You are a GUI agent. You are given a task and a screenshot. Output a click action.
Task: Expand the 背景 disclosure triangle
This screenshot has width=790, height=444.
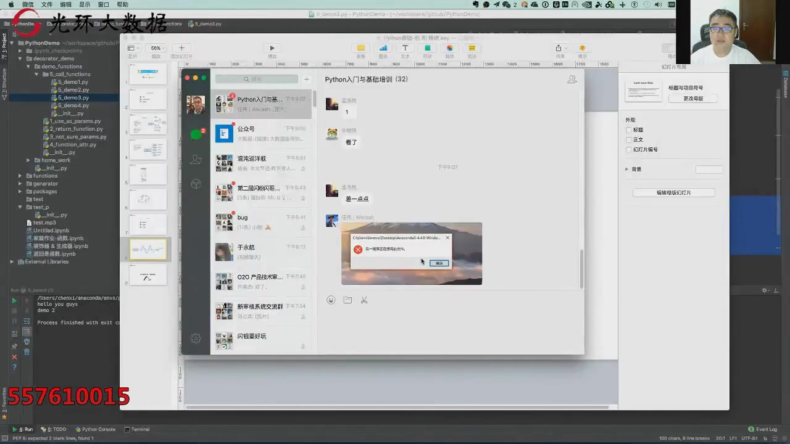[627, 169]
